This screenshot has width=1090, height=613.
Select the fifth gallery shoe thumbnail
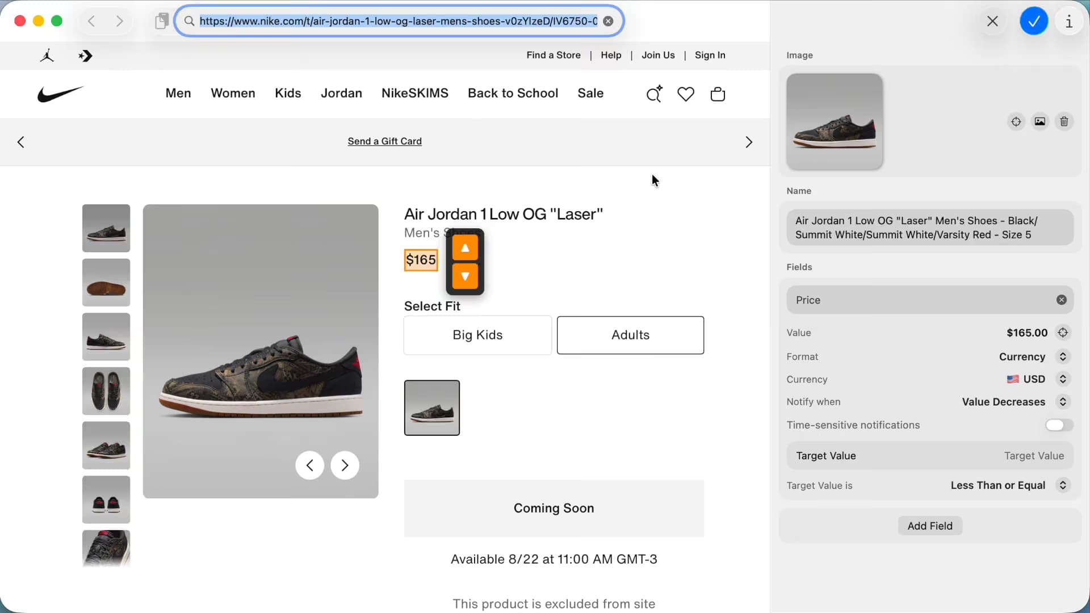click(106, 446)
